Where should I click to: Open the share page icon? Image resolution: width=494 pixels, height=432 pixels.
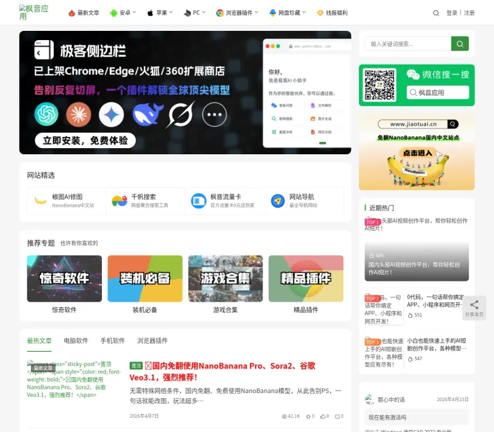coord(474,308)
